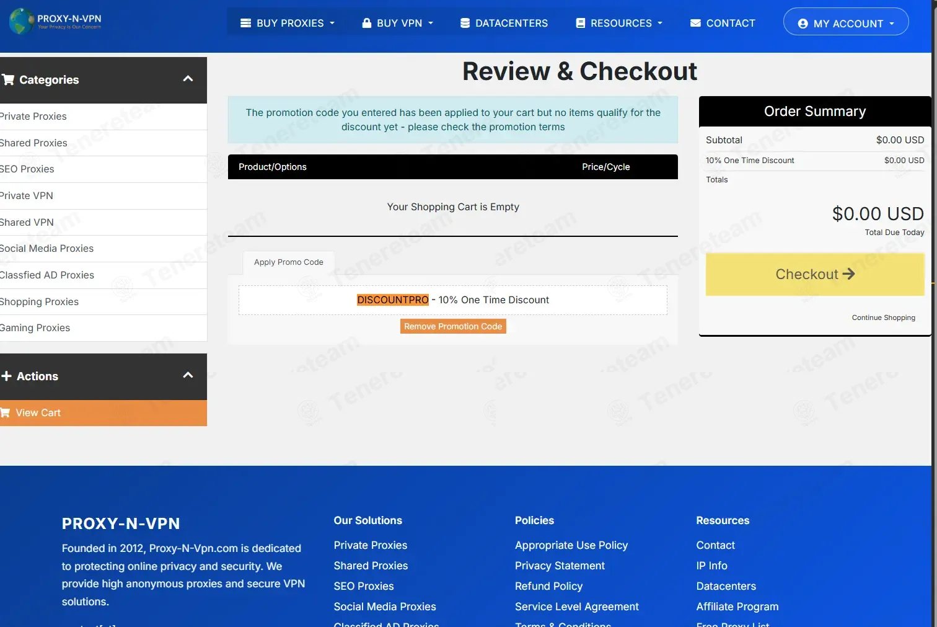This screenshot has height=627, width=937.
Task: Click the 10% One Time Discount summary row
Action: 815,161
